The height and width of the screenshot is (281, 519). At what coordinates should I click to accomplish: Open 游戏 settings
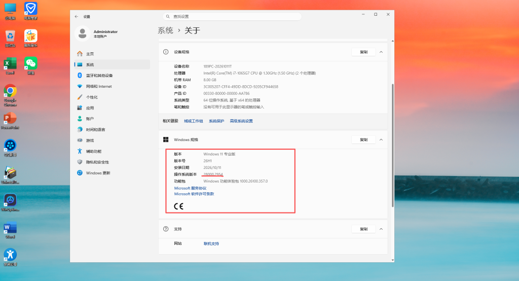tap(112, 140)
